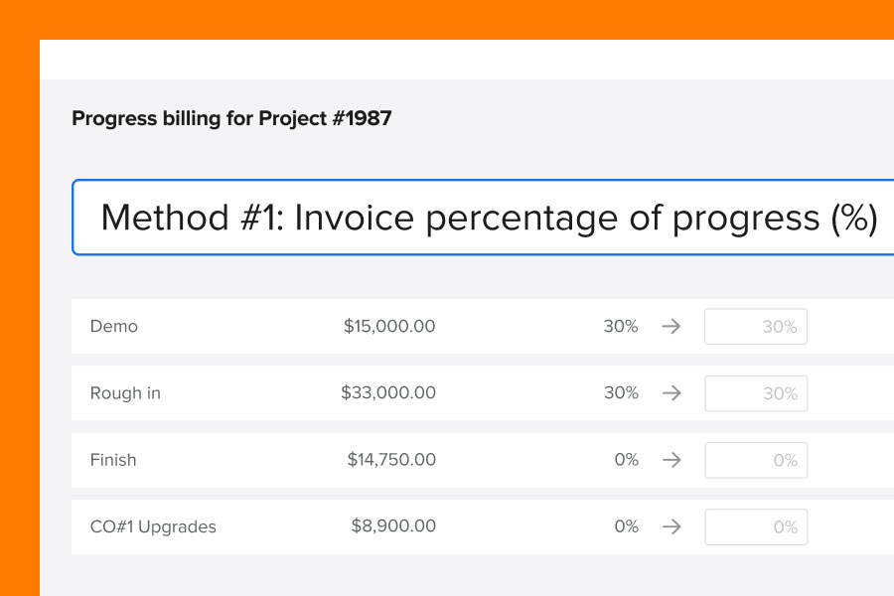Click the arrow icon on the Finish row
This screenshot has width=894, height=596.
[672, 460]
